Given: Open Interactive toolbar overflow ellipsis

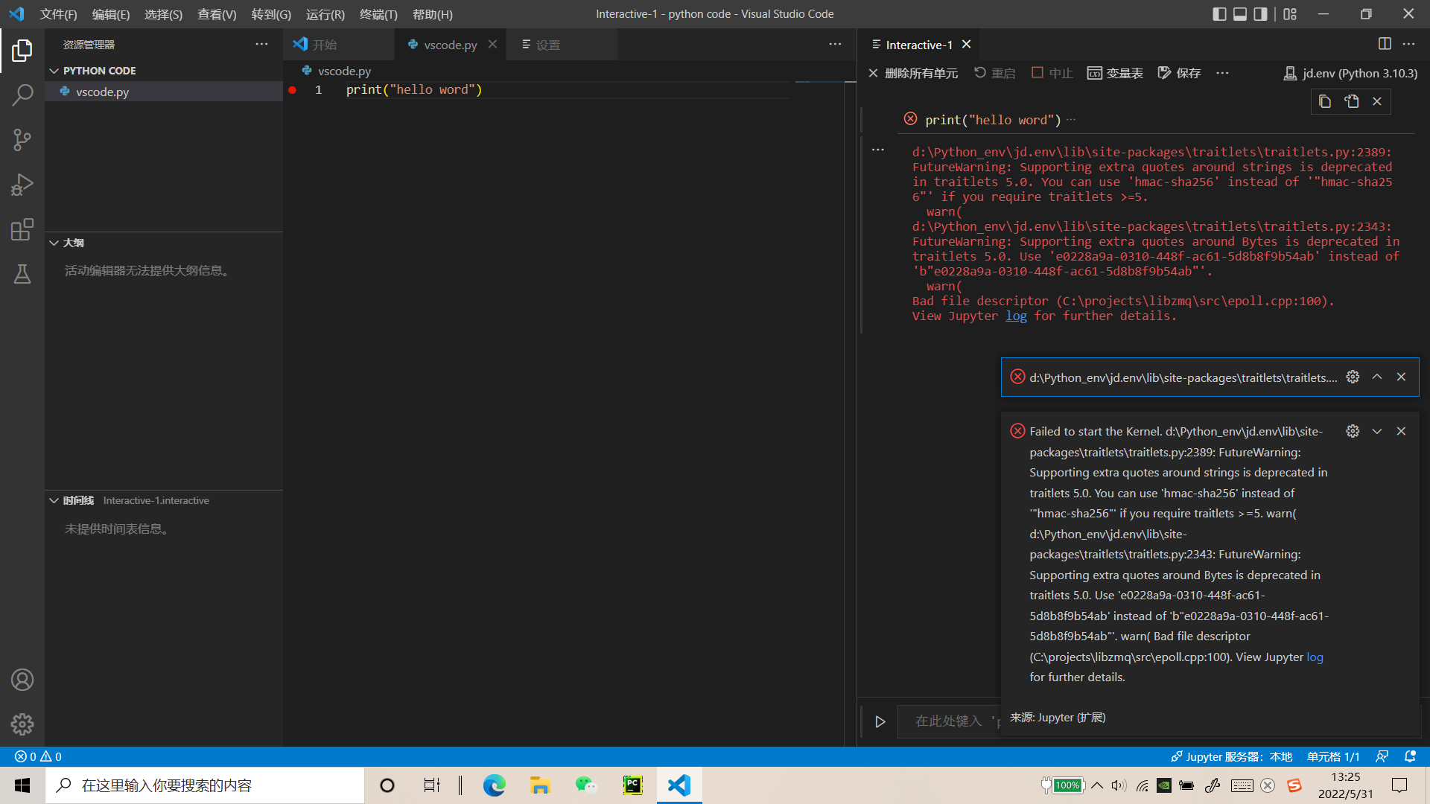Looking at the screenshot, I should pos(1222,73).
